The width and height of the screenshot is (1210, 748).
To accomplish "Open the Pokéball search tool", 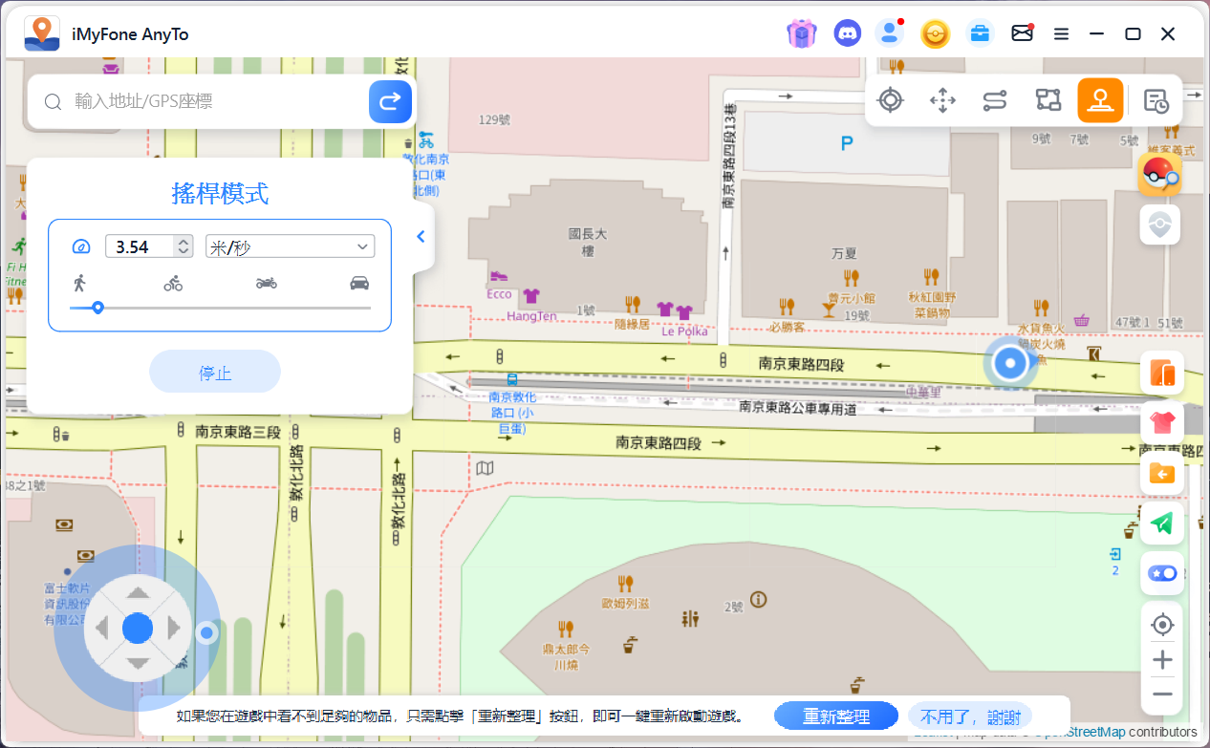I will pos(1159,175).
